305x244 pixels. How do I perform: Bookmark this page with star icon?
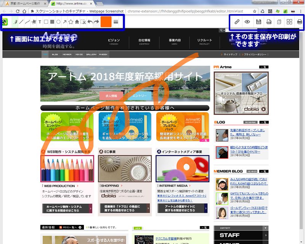(x=254, y=11)
